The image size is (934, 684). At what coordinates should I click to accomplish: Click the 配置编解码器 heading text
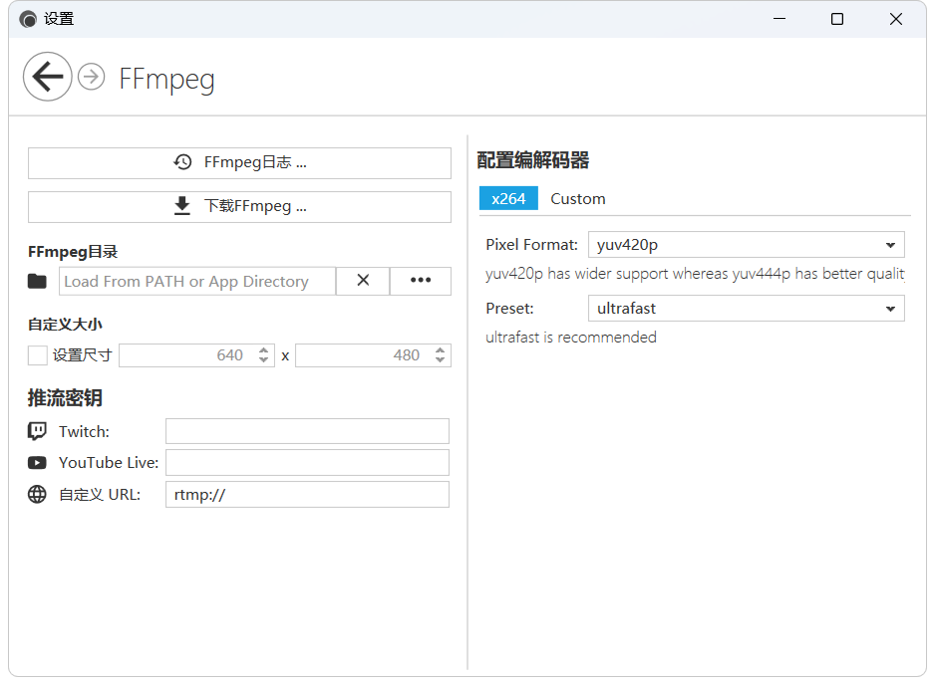point(533,160)
